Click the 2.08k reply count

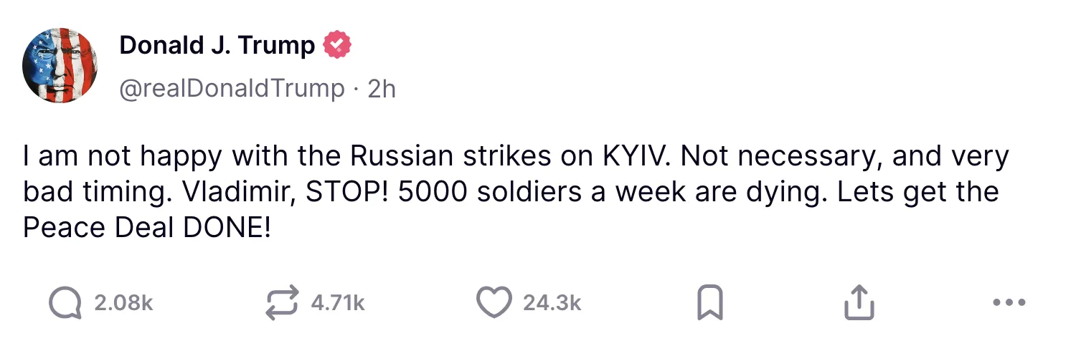[x=123, y=304]
